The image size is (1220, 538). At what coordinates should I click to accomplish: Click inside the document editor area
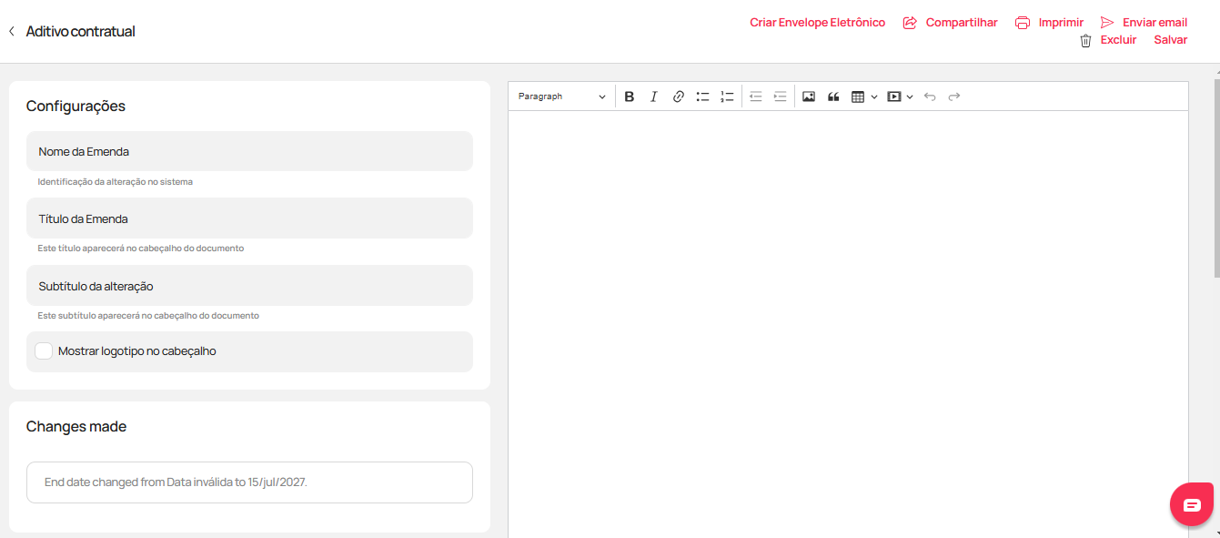(x=848, y=324)
